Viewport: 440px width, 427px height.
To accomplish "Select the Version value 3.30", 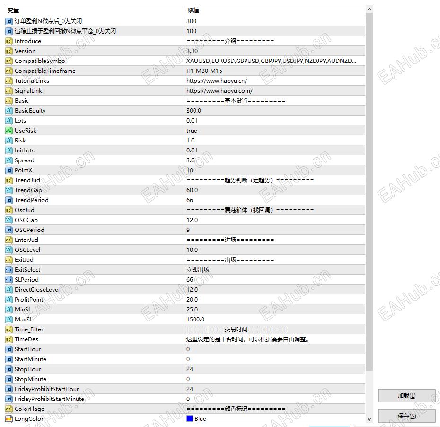I will (x=192, y=51).
